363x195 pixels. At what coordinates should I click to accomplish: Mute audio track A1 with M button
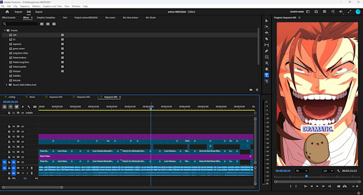click(22, 168)
